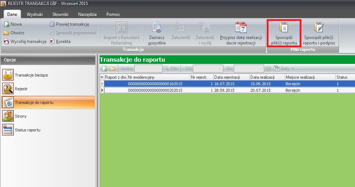Select cell 00000000000000000000202015
This screenshot has height=187, width=355.
click(x=155, y=90)
